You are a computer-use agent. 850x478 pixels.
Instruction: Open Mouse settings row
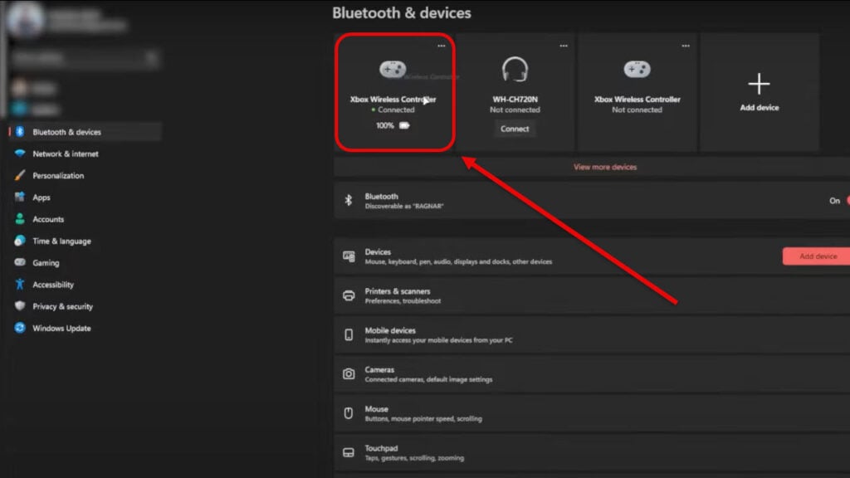point(592,413)
